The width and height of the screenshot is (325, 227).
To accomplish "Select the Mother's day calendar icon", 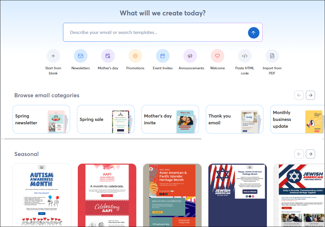I will (108, 56).
